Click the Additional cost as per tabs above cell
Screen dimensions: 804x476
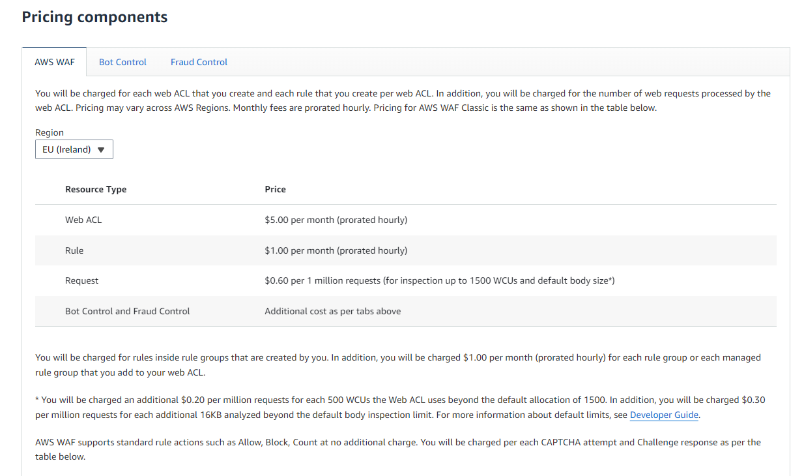tap(332, 311)
